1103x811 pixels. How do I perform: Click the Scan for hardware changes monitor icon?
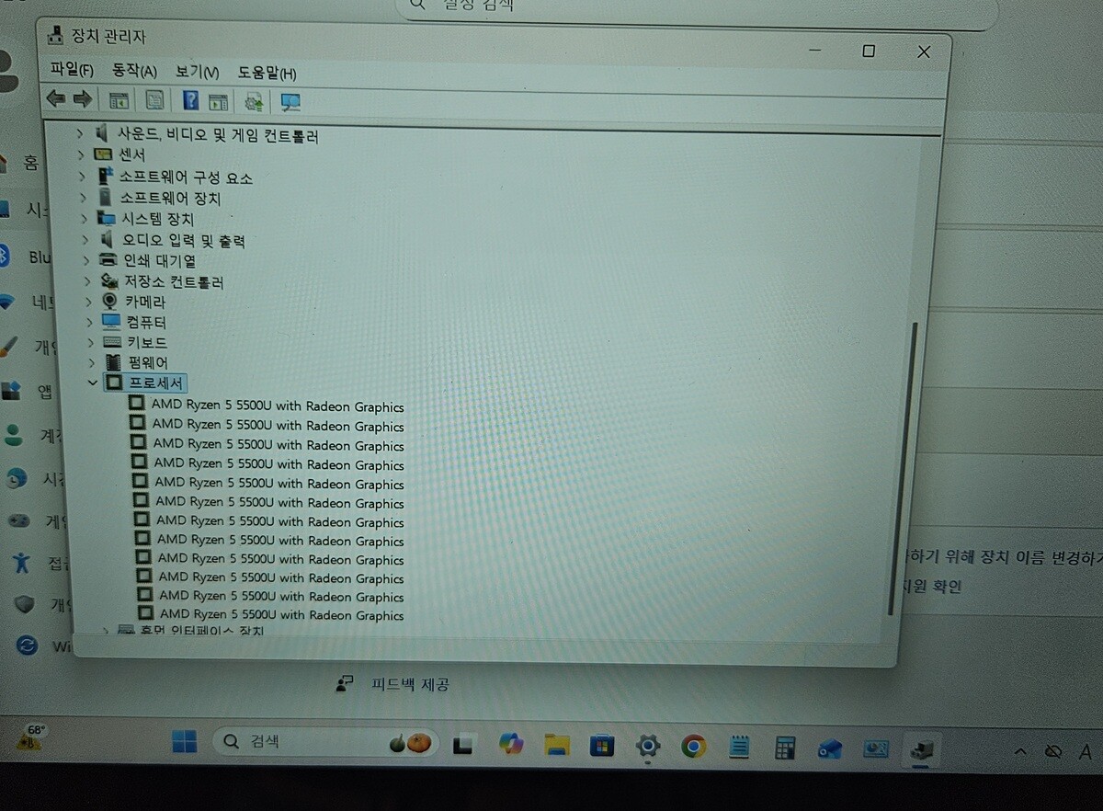pos(290,102)
